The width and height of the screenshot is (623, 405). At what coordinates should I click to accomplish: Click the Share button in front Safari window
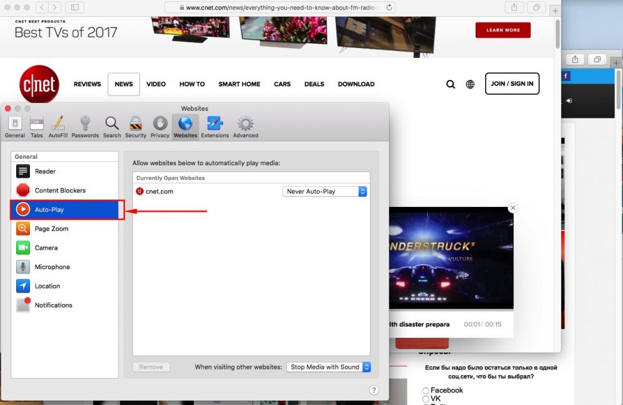point(514,7)
